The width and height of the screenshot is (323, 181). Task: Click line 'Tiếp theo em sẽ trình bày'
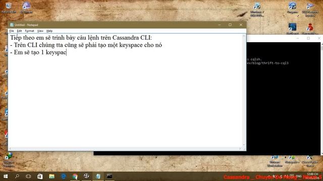click(x=81, y=38)
